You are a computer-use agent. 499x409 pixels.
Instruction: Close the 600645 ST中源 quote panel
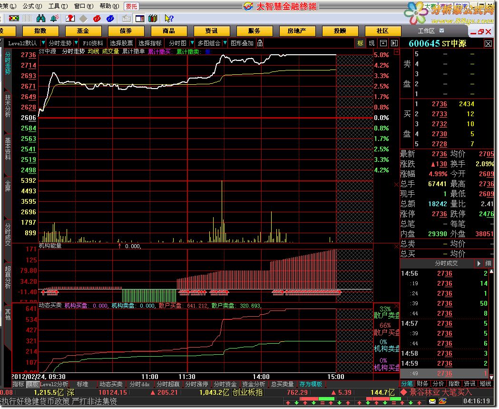click(488, 44)
